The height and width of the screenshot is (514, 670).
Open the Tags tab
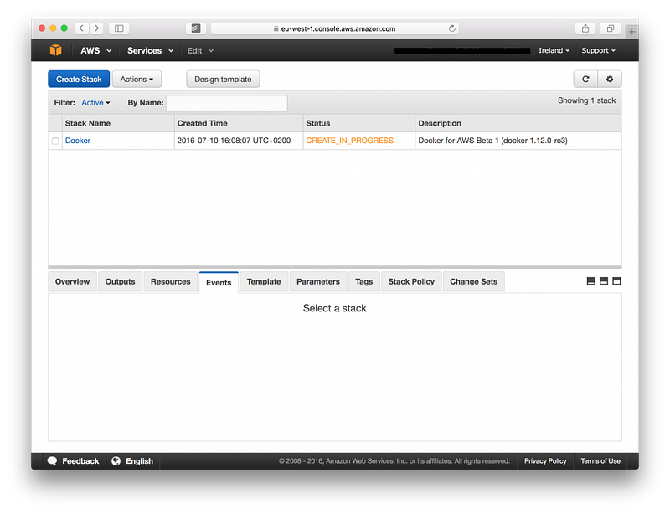pos(364,281)
